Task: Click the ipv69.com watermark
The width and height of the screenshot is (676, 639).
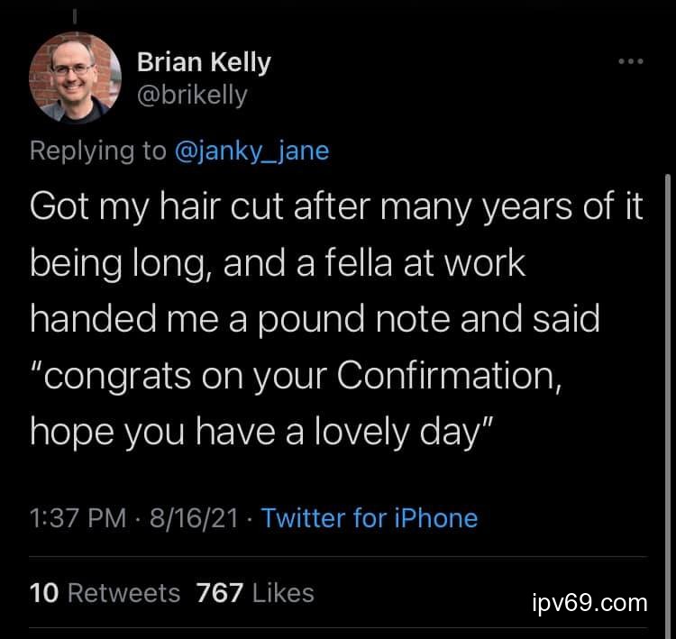Action: coord(589,602)
